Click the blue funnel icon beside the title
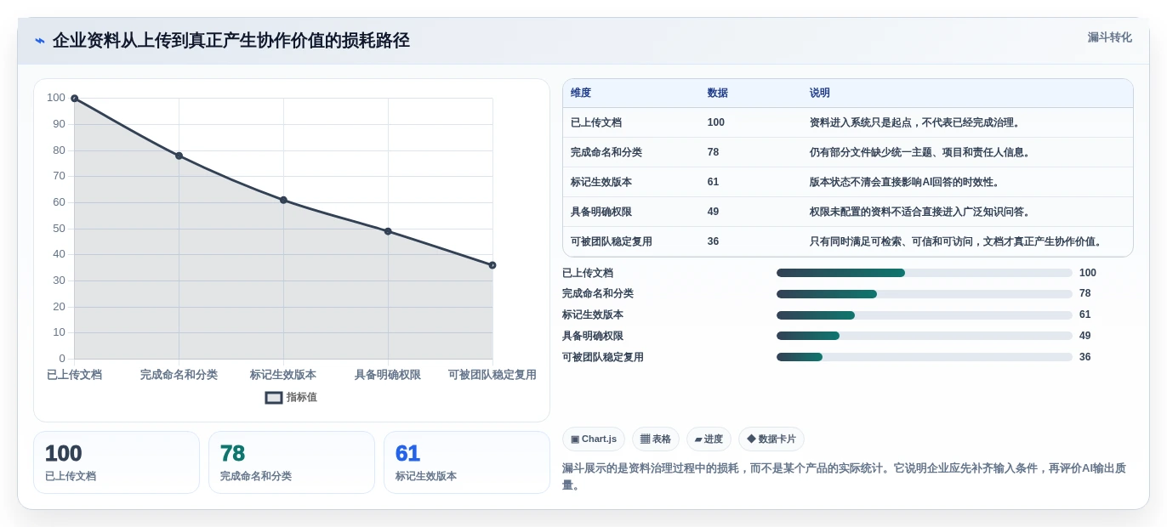Image resolution: width=1167 pixels, height=527 pixels. pyautogui.click(x=40, y=41)
